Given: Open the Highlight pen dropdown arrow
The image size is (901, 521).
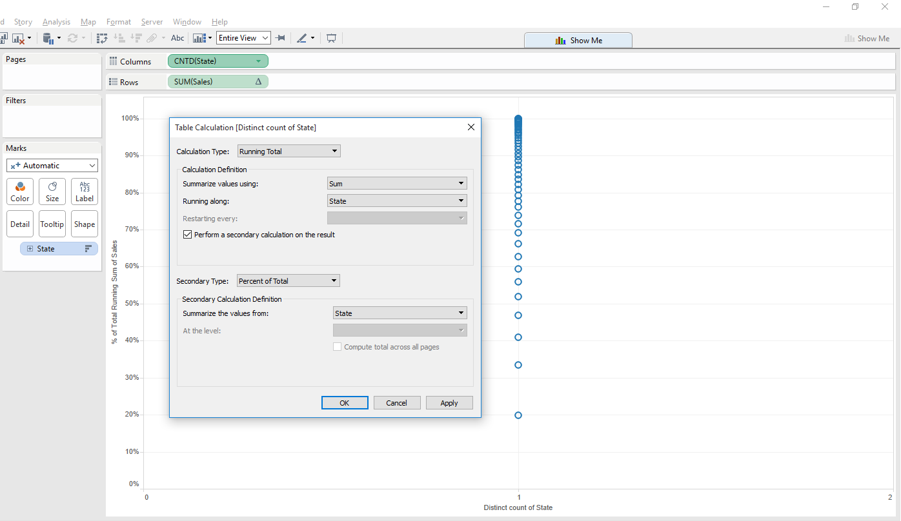Looking at the screenshot, I should point(312,38).
